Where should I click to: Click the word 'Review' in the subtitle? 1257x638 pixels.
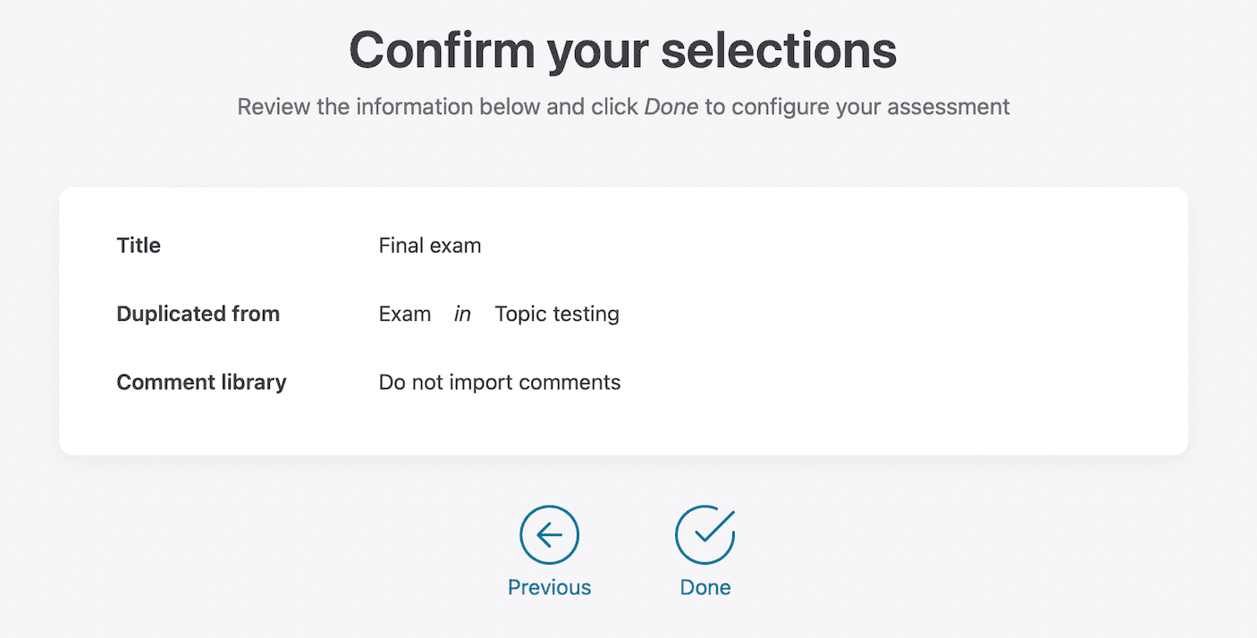click(x=273, y=107)
